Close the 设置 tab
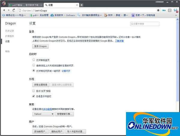The image size is (180, 136). click(77, 5)
